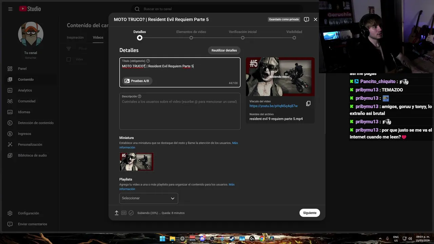Click the volume speaker tray icon

[x=410, y=239]
